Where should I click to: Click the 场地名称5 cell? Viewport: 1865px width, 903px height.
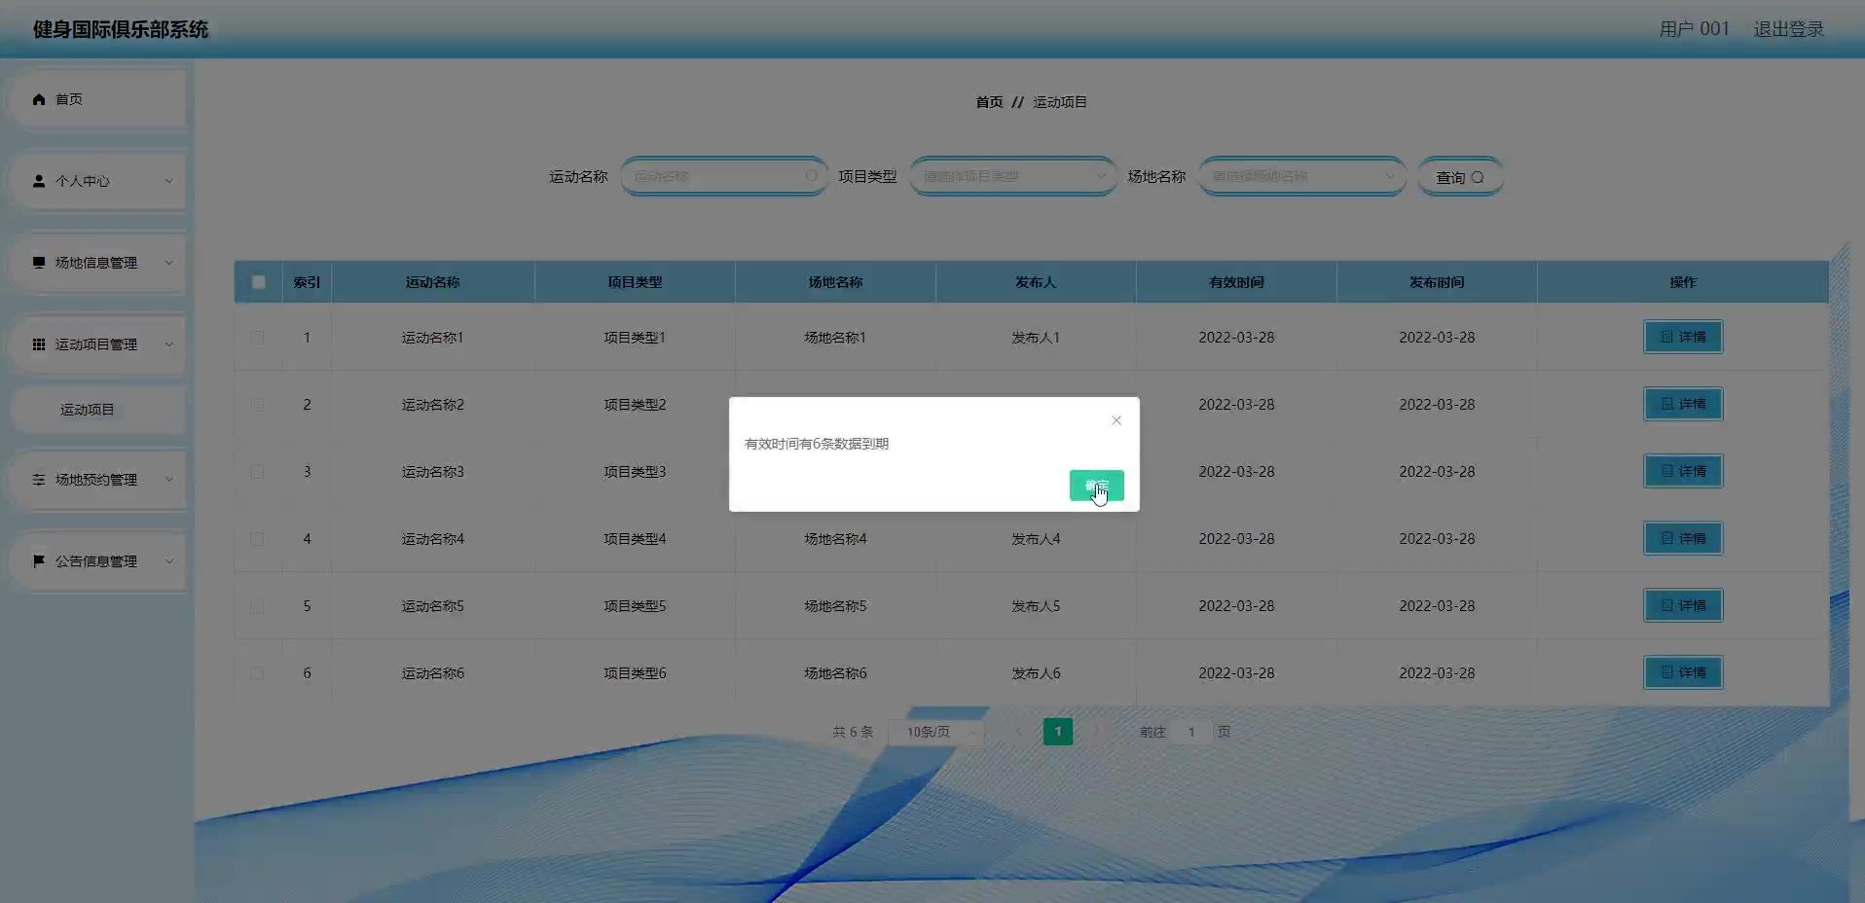point(835,606)
